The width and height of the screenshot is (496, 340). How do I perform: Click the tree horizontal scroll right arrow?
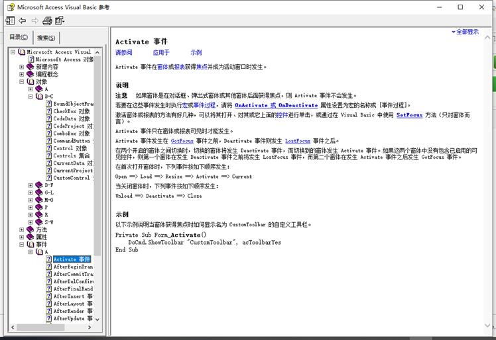coord(90,327)
